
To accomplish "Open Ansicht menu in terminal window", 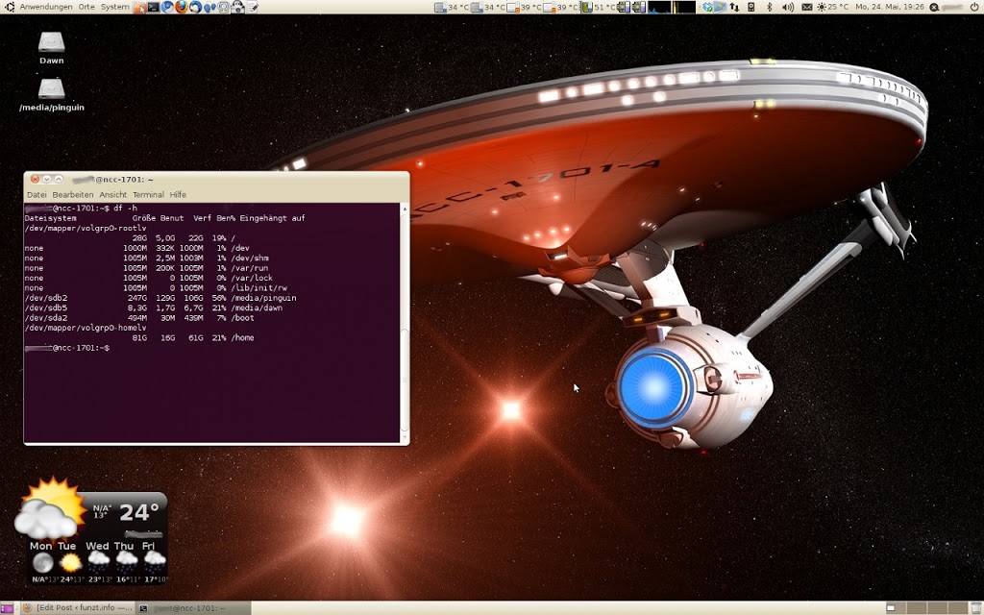I will pos(113,194).
